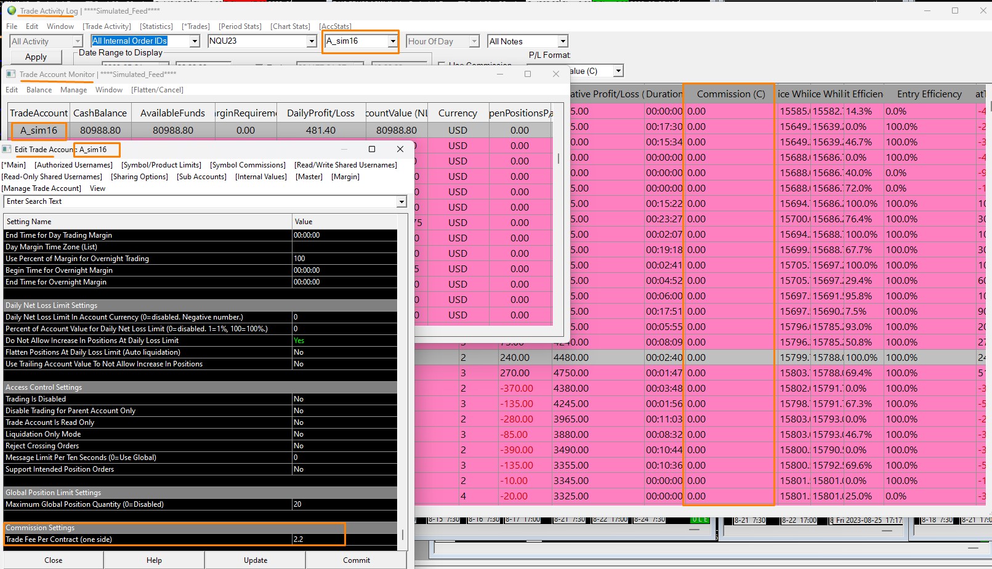992x569 pixels.
Task: Maximize the Trade Account Monitor window
Action: (528, 74)
